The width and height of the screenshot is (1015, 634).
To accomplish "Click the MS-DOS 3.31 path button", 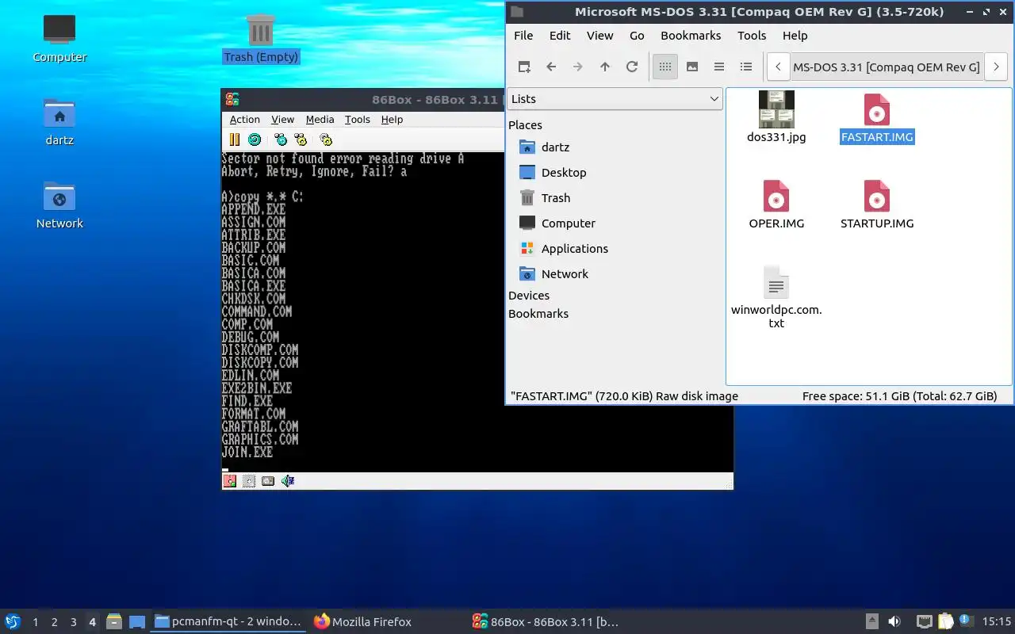I will 887,67.
